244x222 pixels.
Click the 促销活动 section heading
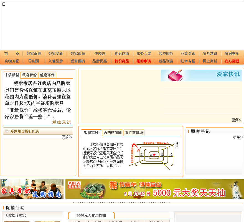[x=15, y=208]
